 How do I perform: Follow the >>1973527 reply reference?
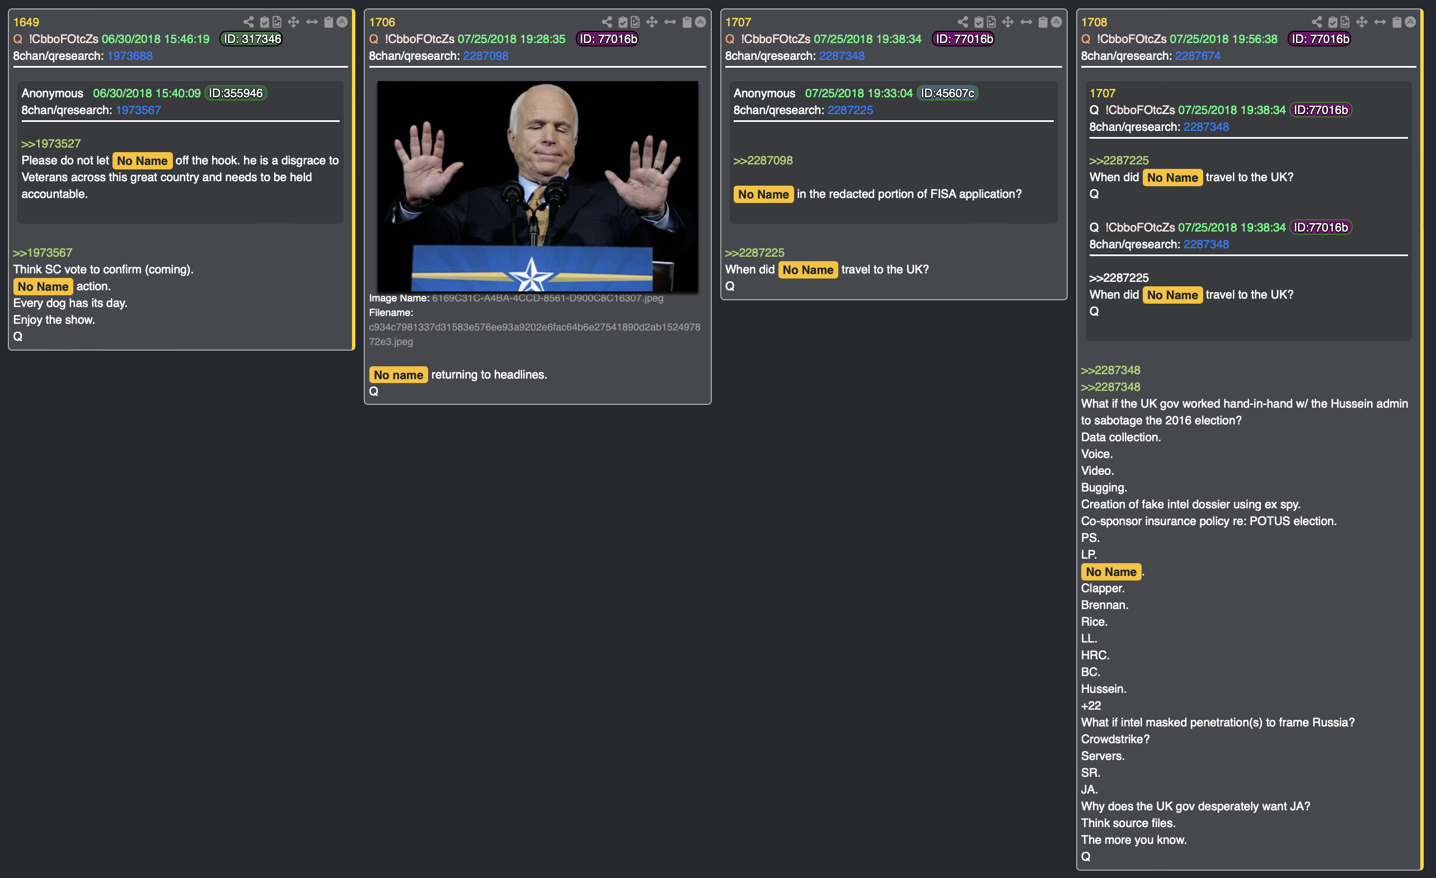coord(51,144)
